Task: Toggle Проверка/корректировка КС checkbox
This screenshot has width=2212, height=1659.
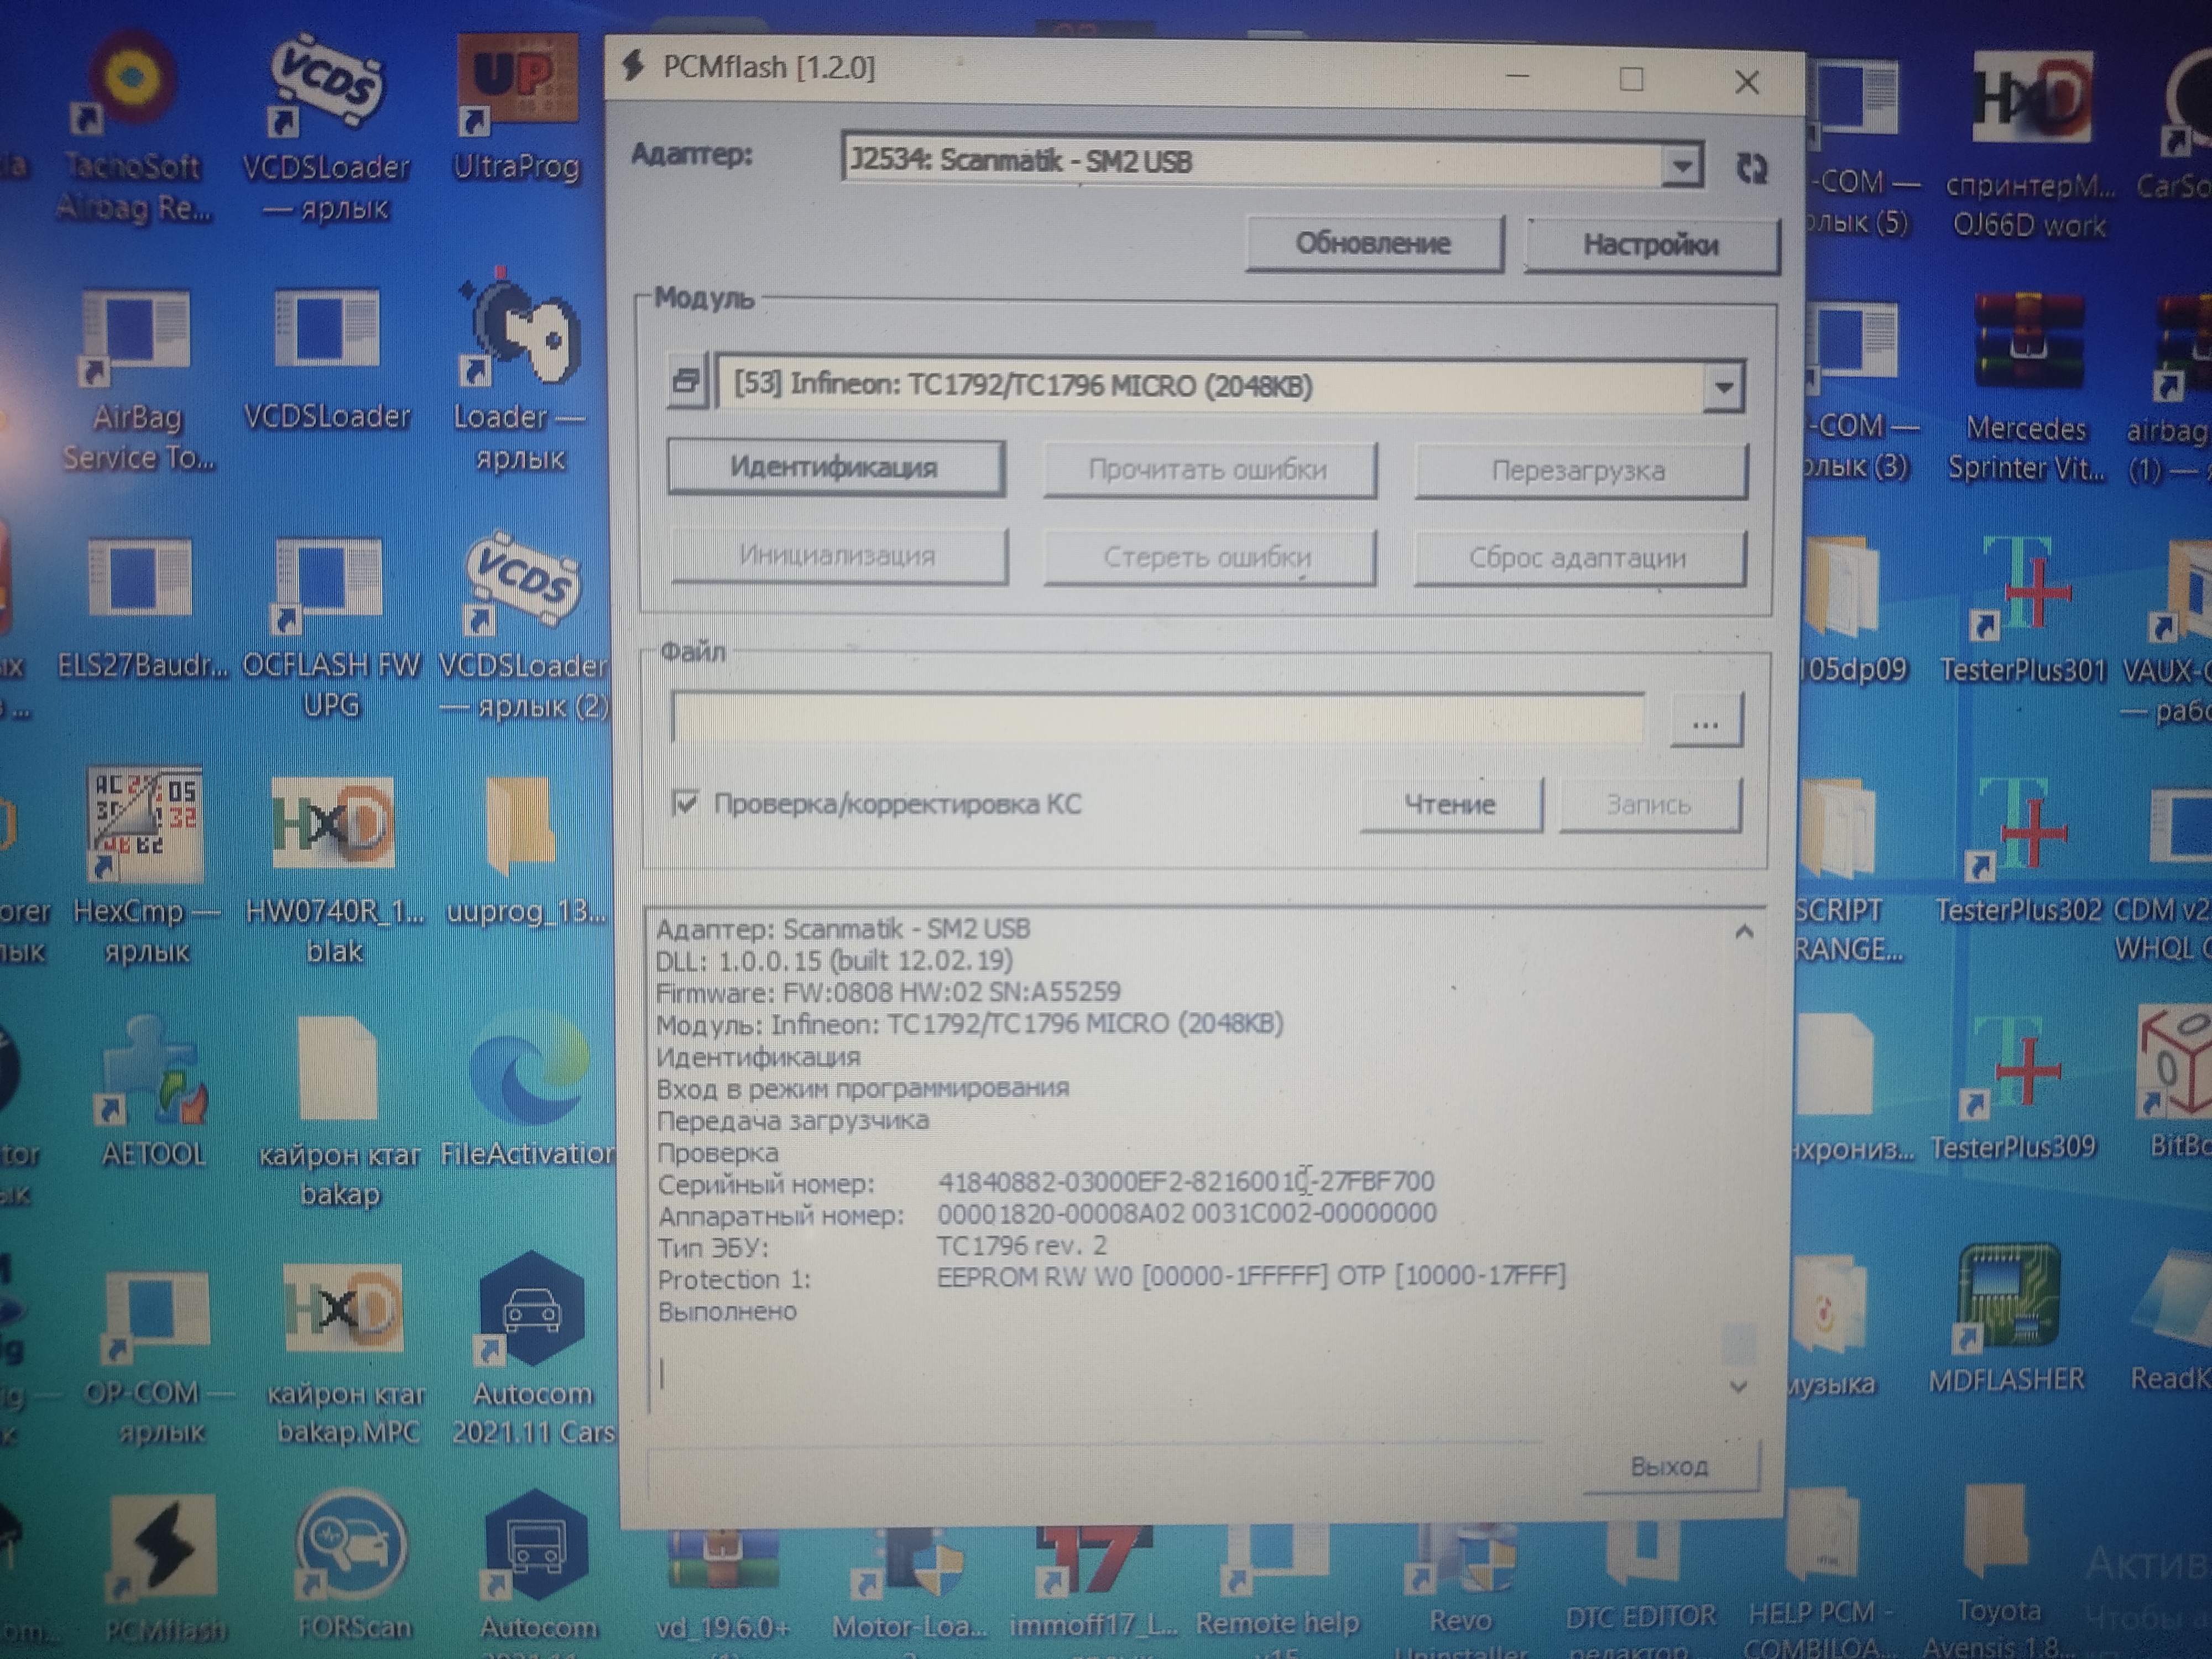Action: pos(686,803)
